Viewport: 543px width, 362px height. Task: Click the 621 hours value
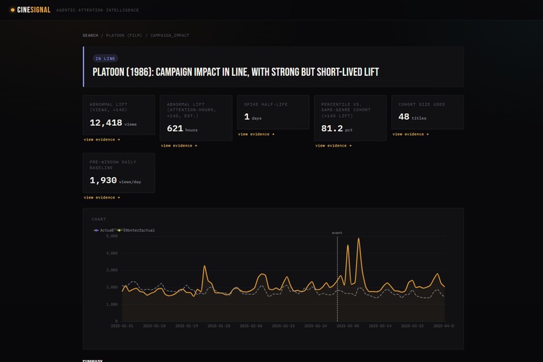pyautogui.click(x=182, y=129)
